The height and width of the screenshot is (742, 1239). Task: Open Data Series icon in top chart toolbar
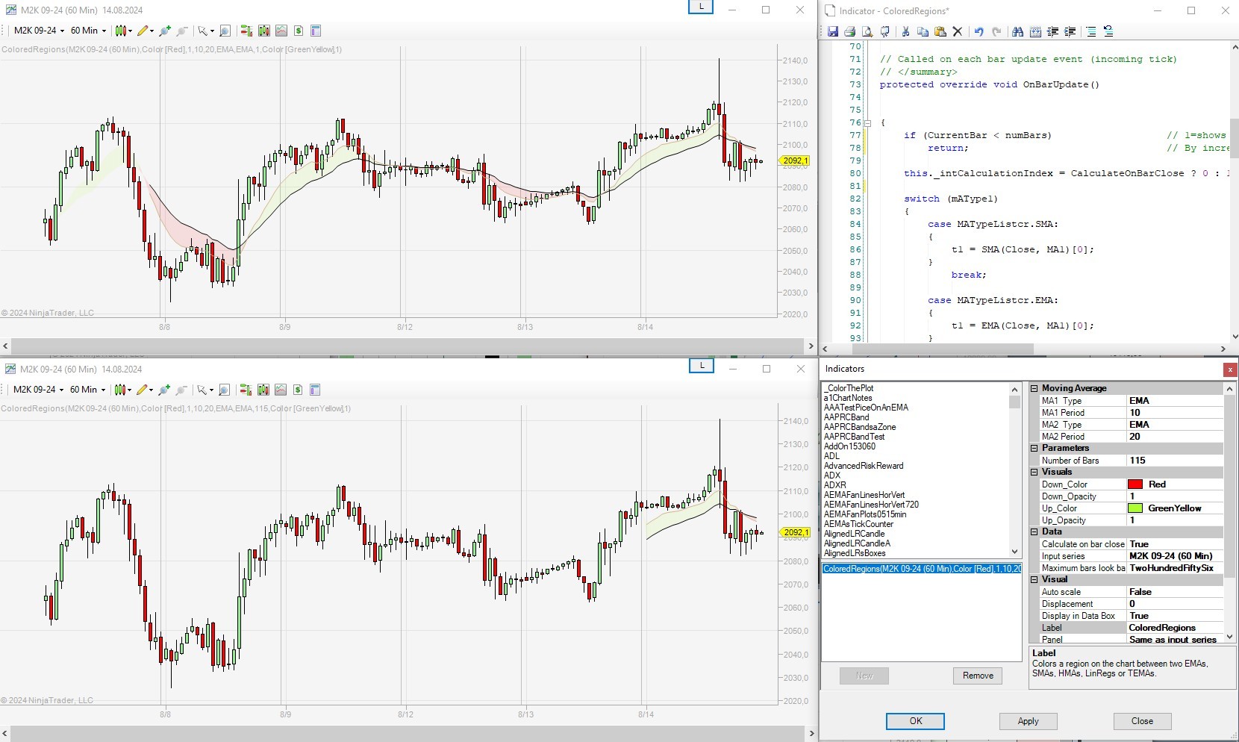pos(263,31)
